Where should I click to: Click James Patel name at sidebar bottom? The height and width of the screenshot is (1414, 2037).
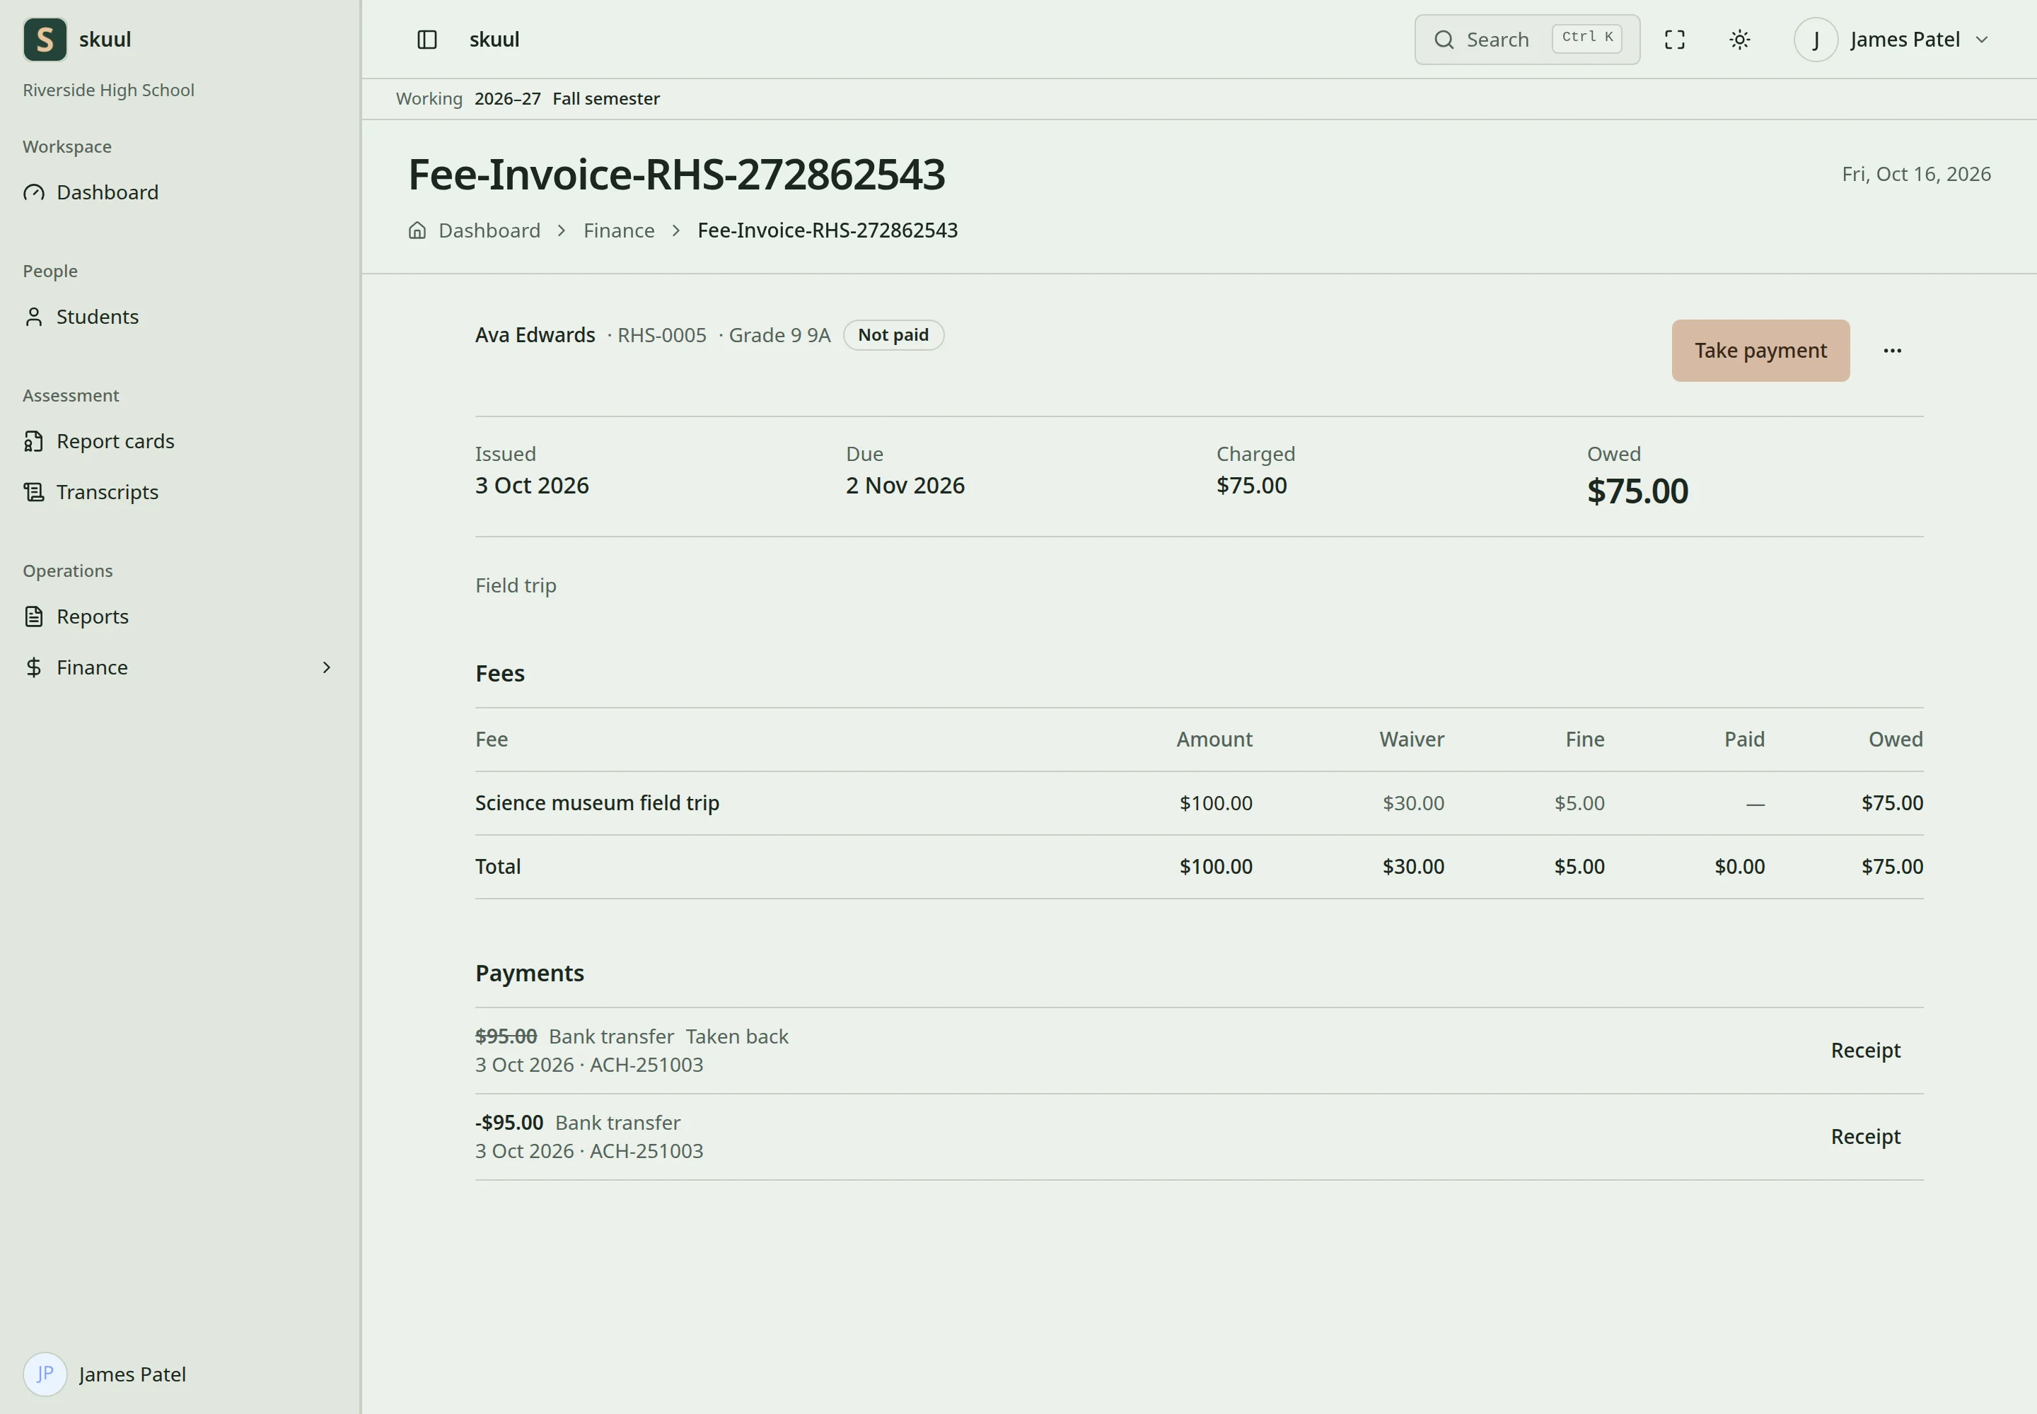(x=132, y=1374)
